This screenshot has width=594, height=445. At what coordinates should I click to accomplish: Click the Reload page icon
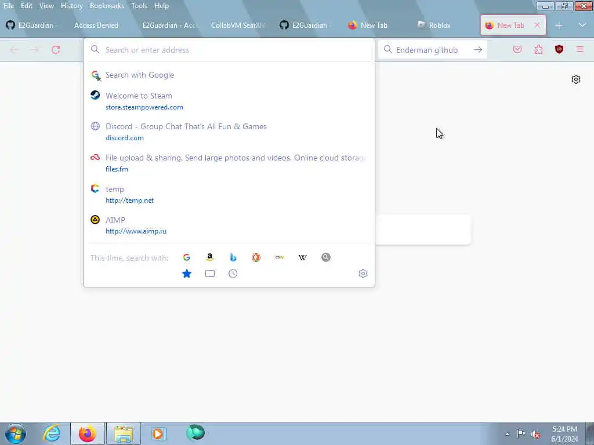56,50
